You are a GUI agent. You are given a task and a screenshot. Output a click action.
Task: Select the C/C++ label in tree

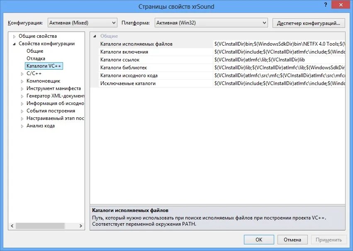(34, 73)
